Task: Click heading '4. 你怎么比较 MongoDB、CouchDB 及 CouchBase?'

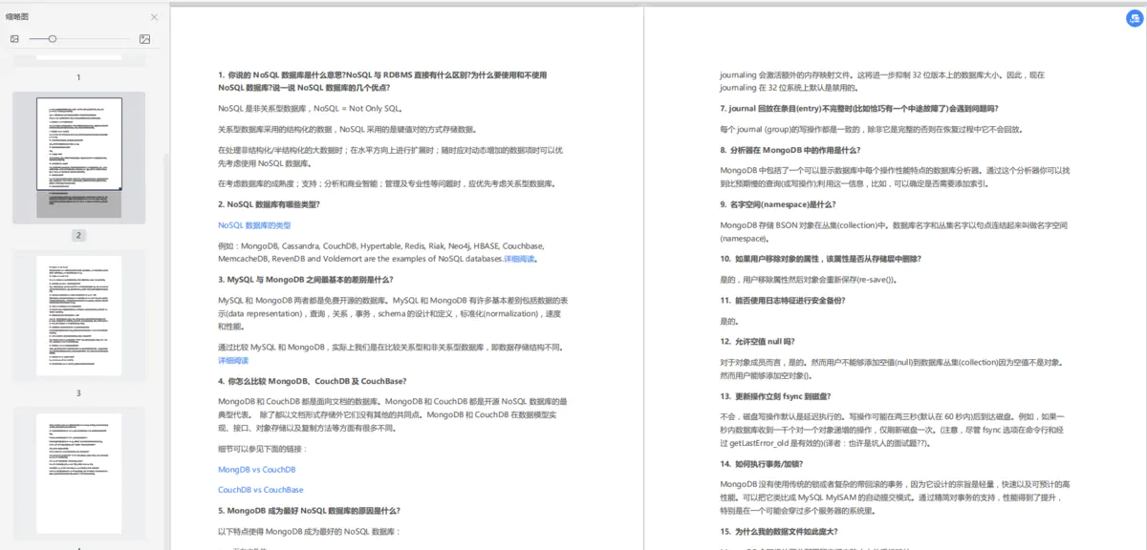Action: pyautogui.click(x=312, y=381)
